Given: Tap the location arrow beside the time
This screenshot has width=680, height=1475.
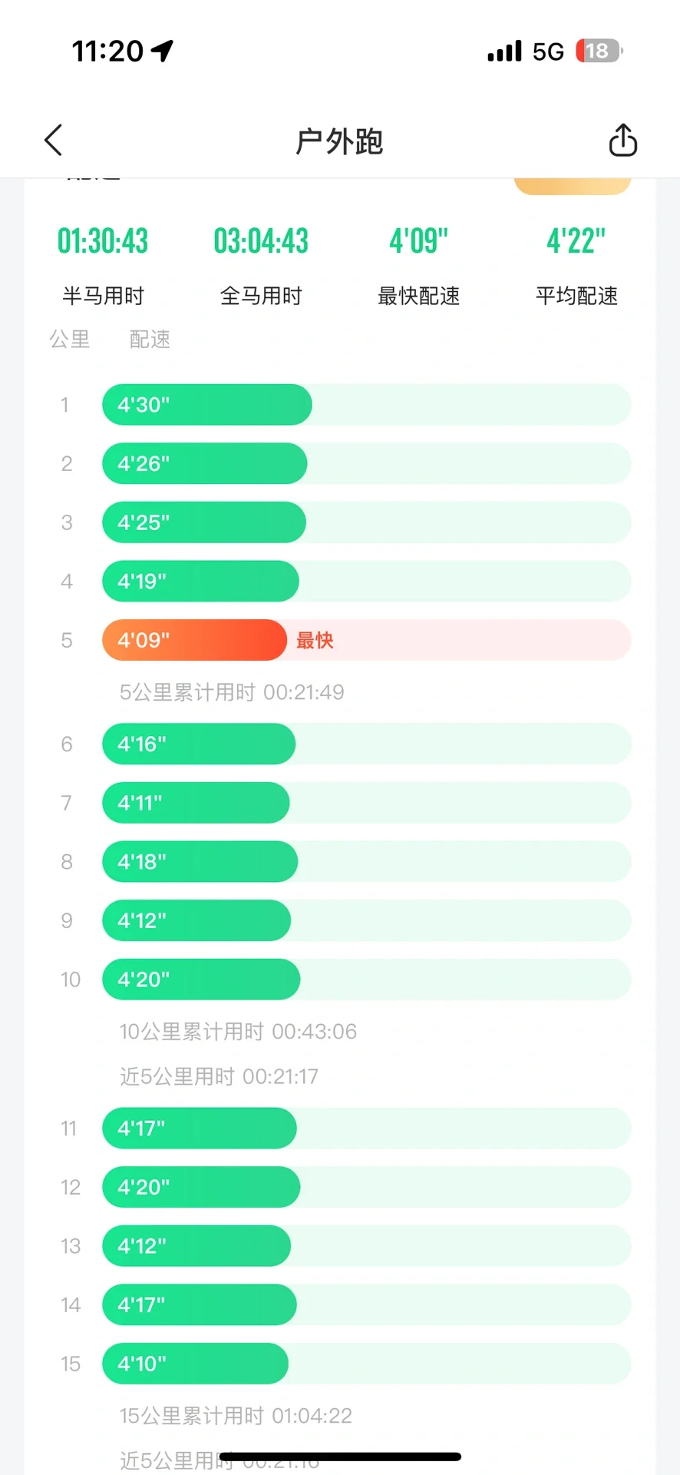Looking at the screenshot, I should (x=162, y=51).
